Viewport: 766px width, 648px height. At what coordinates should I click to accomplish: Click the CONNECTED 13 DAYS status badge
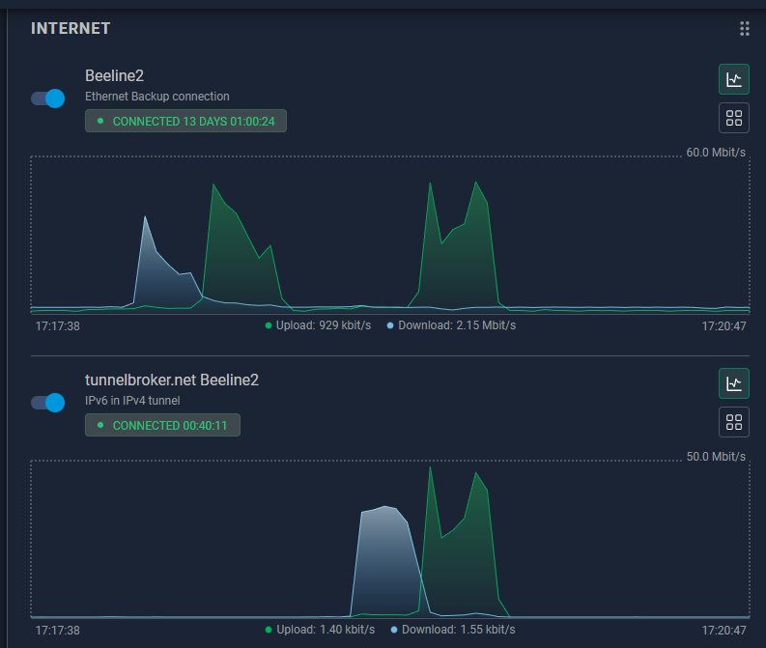185,122
